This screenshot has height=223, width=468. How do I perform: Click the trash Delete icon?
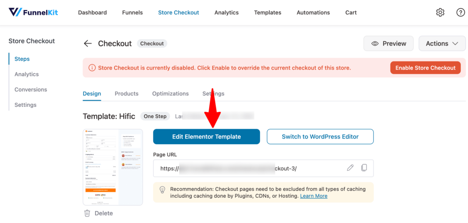coord(87,213)
